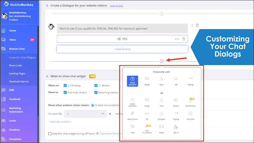Add a Tags widget
The height and width of the screenshot is (143, 254).
coord(132,129)
